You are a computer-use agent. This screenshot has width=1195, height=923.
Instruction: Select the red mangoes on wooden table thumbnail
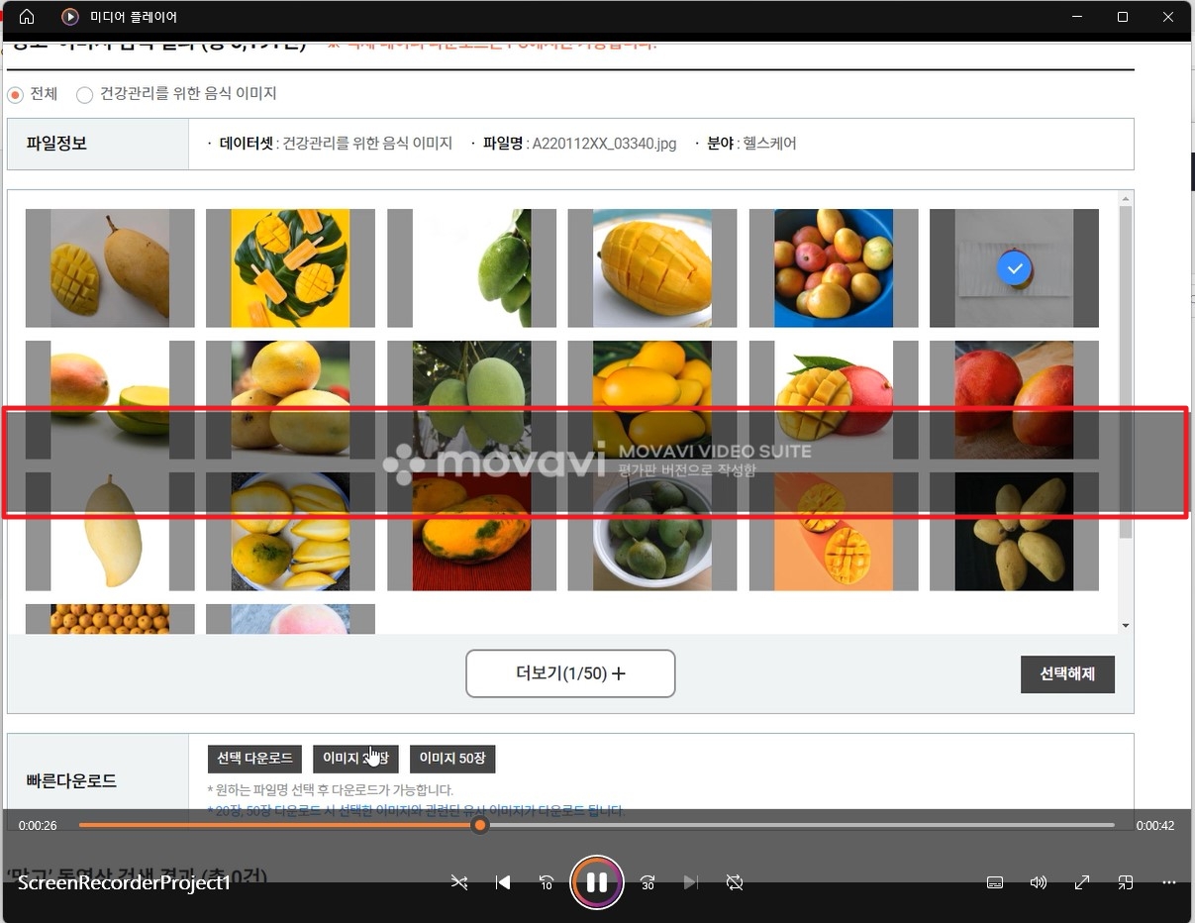pos(1014,400)
